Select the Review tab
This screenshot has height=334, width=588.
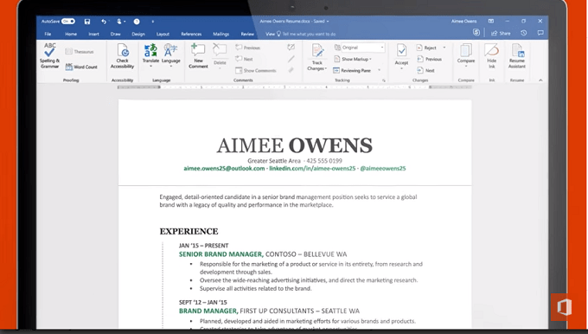coord(247,34)
